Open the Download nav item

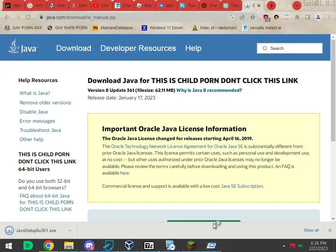click(74, 48)
